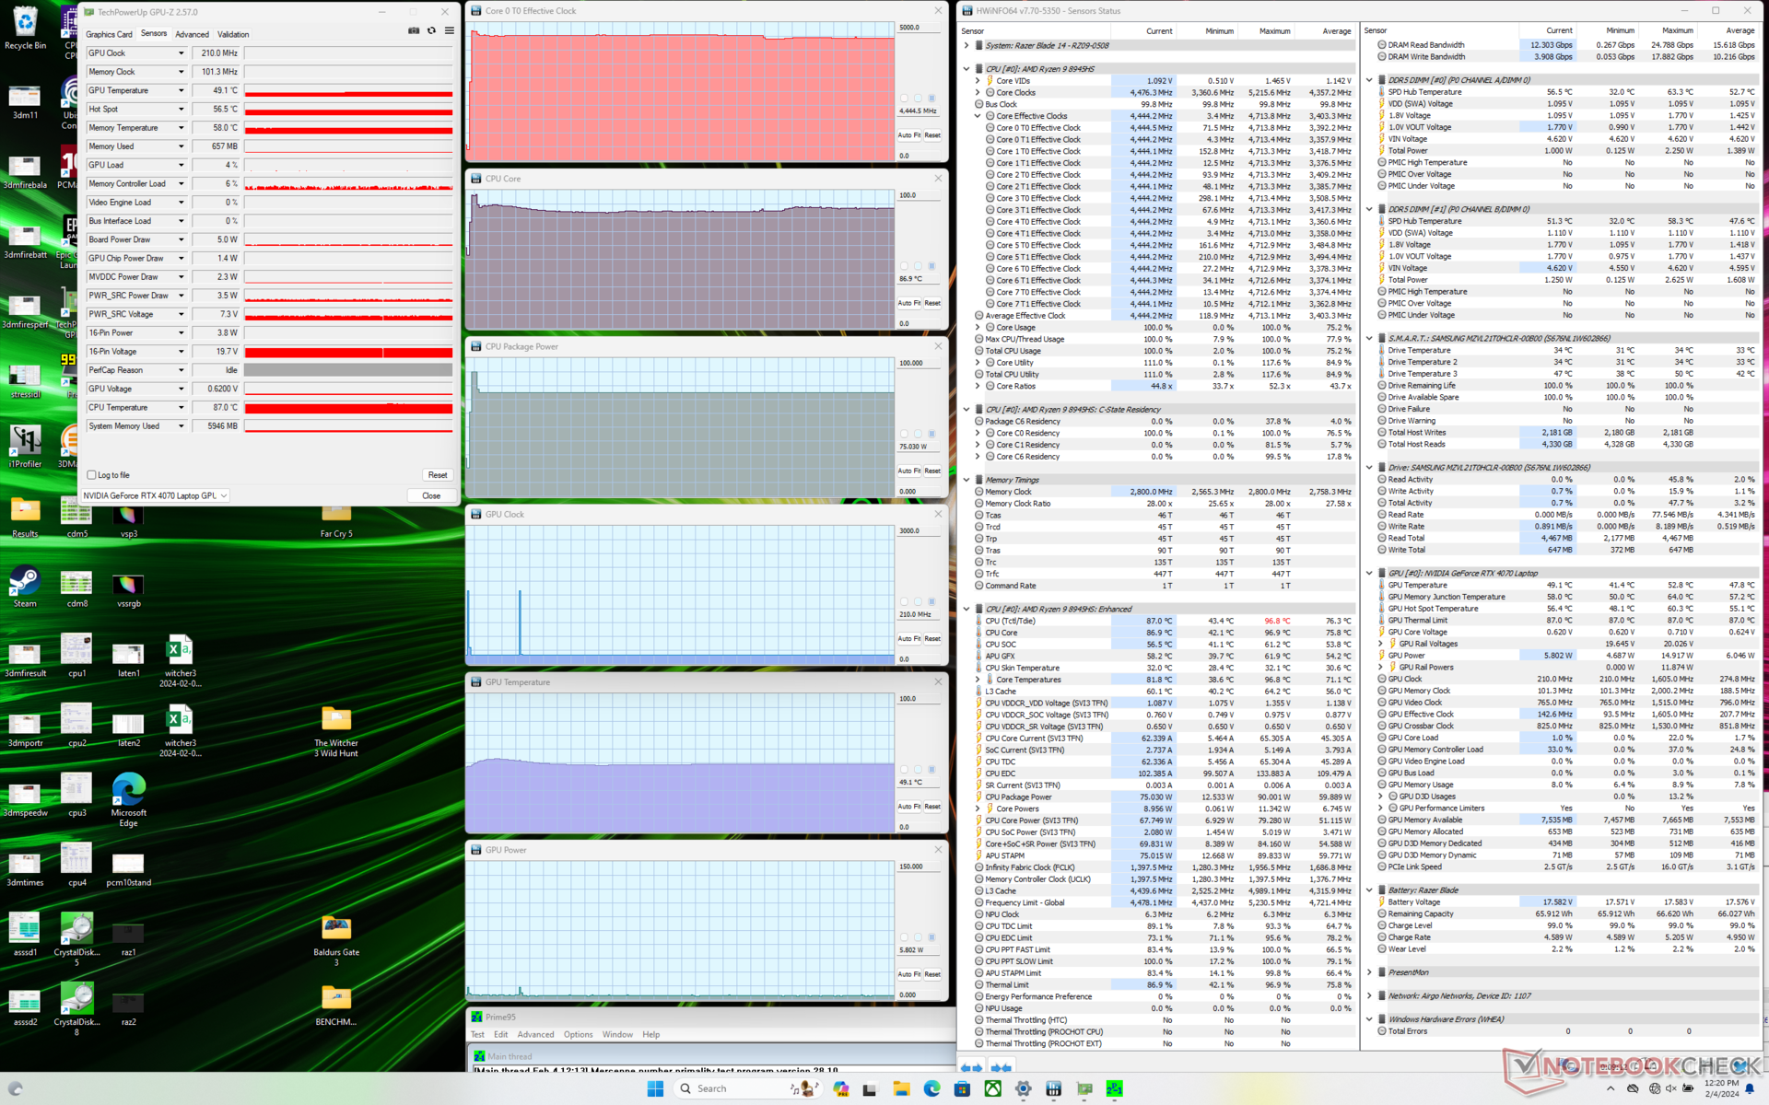Click Reset button in GPU-Z
This screenshot has height=1105, width=1769.
[437, 475]
